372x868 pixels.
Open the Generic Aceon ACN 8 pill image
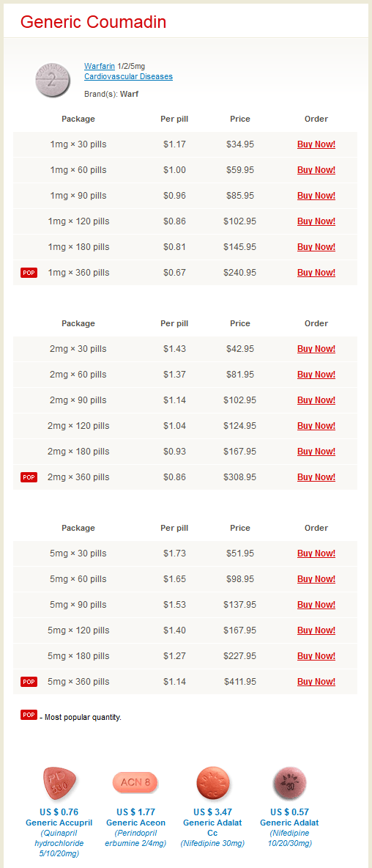[135, 782]
